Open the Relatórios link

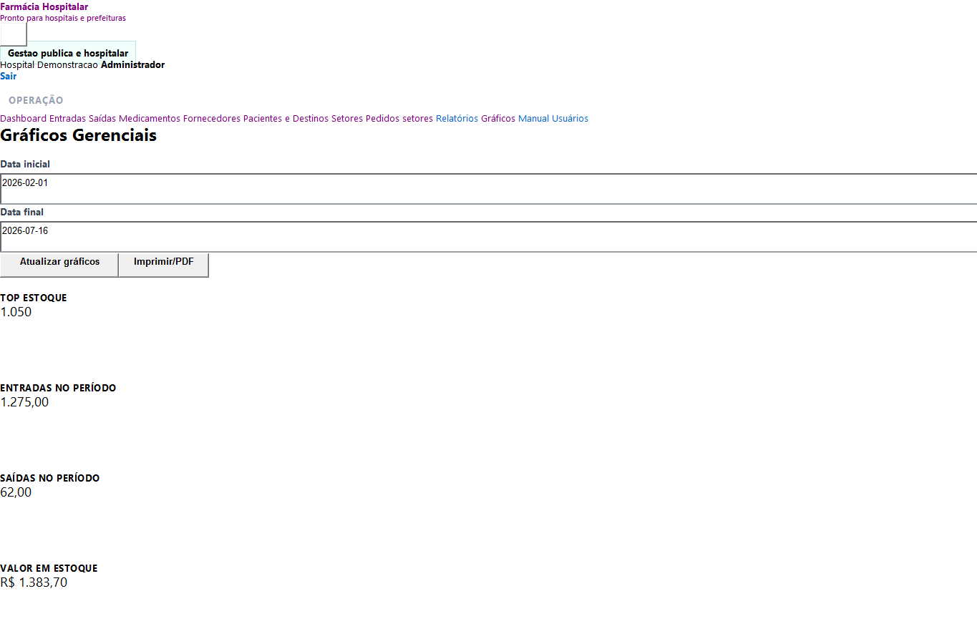pos(457,119)
